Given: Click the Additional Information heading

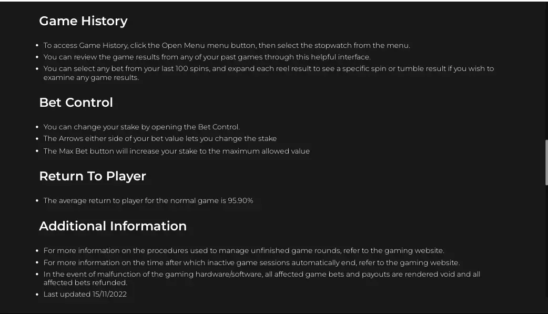Looking at the screenshot, I should 113,226.
